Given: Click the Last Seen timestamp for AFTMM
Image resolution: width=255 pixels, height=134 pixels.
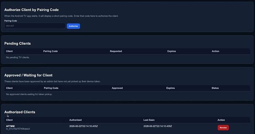Looking at the screenshot, I should click(157, 126).
